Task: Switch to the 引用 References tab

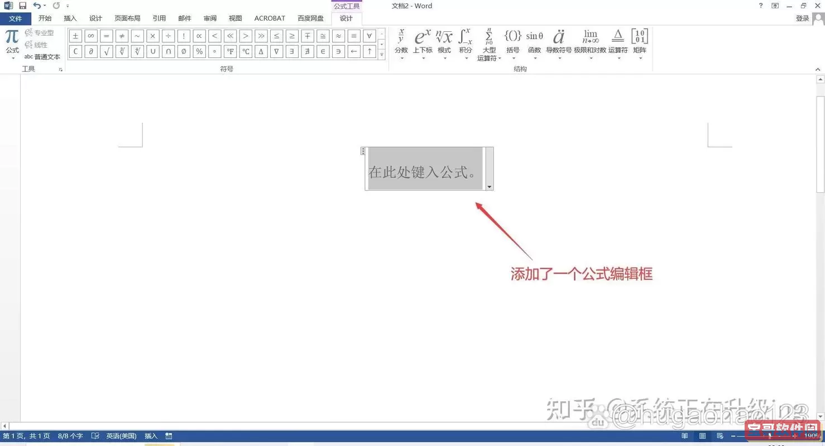Action: click(x=159, y=18)
